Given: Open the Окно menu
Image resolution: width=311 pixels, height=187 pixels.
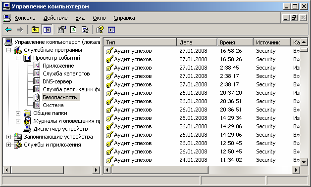Looking at the screenshot, I should (x=99, y=18).
